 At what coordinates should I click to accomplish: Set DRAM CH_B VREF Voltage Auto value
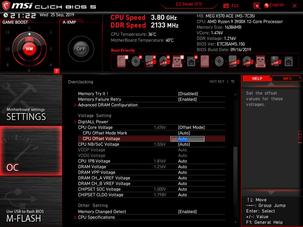[182, 183]
